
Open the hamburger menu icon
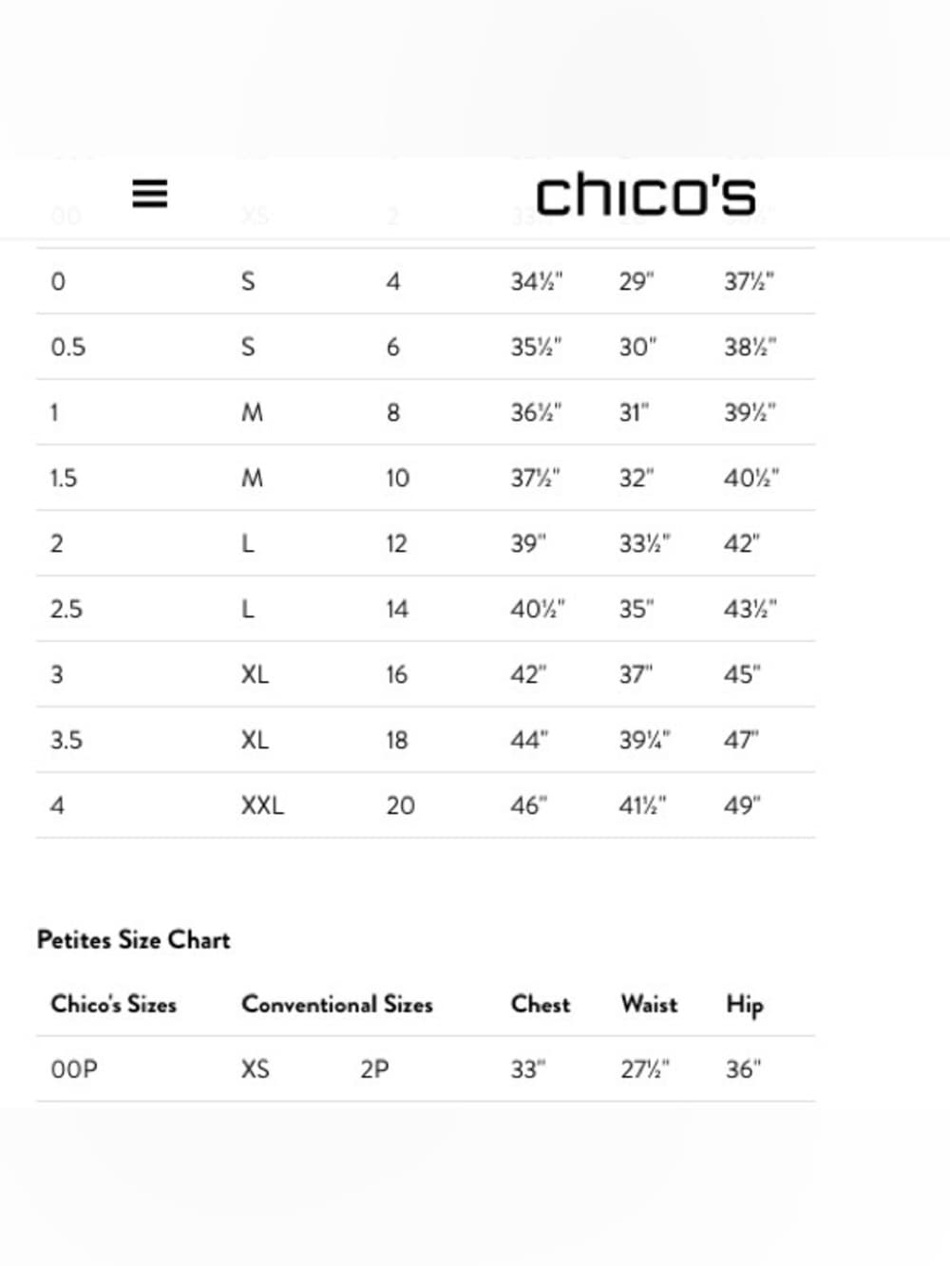click(x=149, y=194)
